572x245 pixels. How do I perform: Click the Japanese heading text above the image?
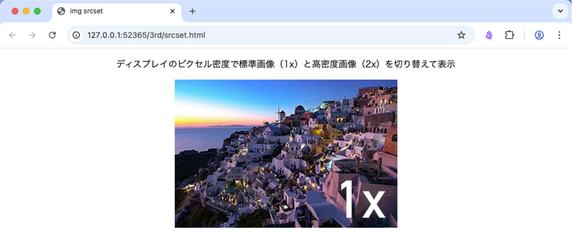click(286, 64)
